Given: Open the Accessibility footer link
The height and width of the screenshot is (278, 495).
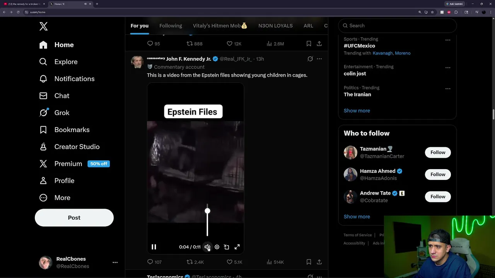Looking at the screenshot, I should point(354,243).
